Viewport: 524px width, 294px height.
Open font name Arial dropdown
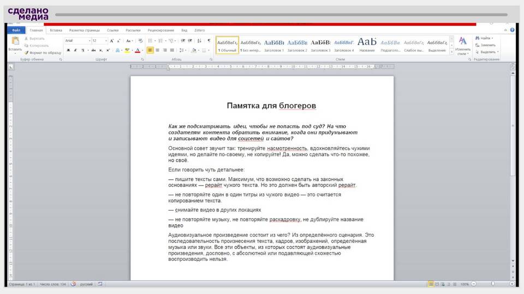[x=90, y=41]
